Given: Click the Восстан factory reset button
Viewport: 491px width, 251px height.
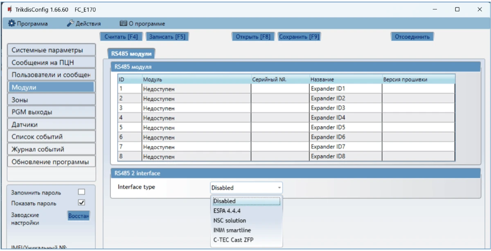Looking at the screenshot, I should tap(79, 215).
